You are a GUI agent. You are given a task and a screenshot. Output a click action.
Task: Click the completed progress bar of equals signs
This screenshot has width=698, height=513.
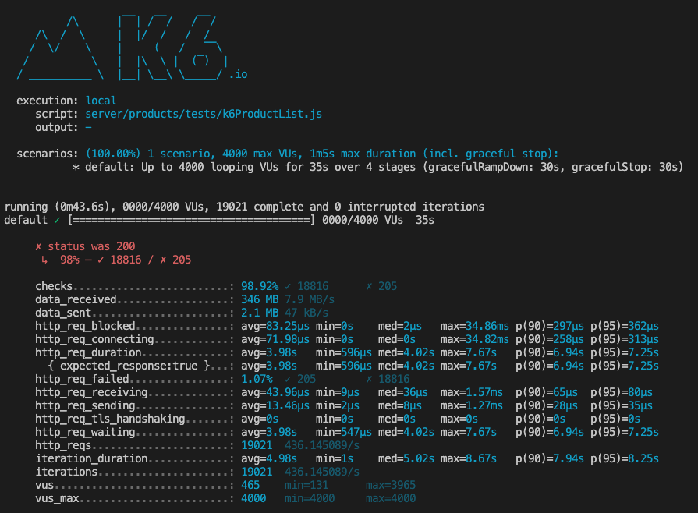coord(191,220)
